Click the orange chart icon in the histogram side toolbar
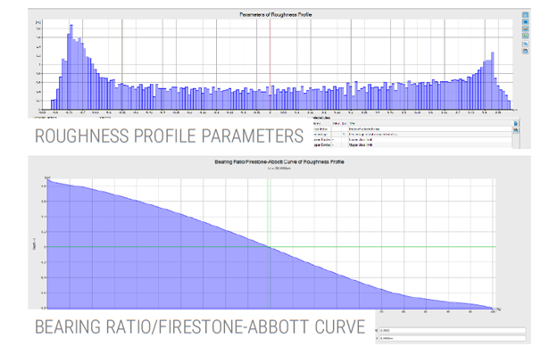 pos(525,29)
